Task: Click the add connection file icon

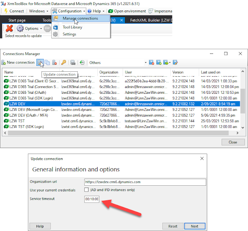Action: click(x=159, y=62)
